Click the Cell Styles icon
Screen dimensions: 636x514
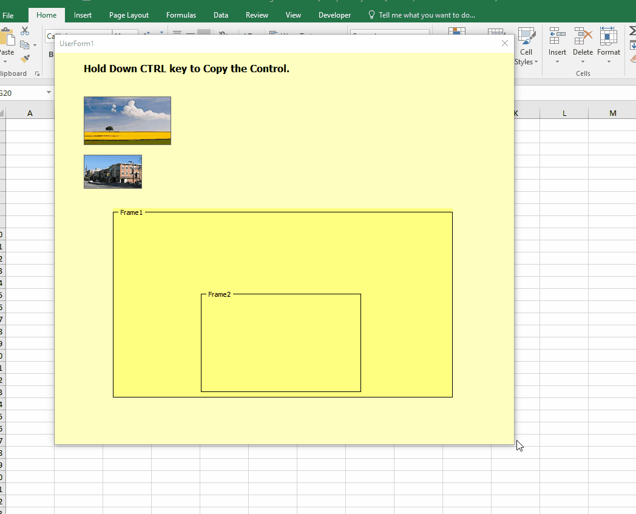526,37
